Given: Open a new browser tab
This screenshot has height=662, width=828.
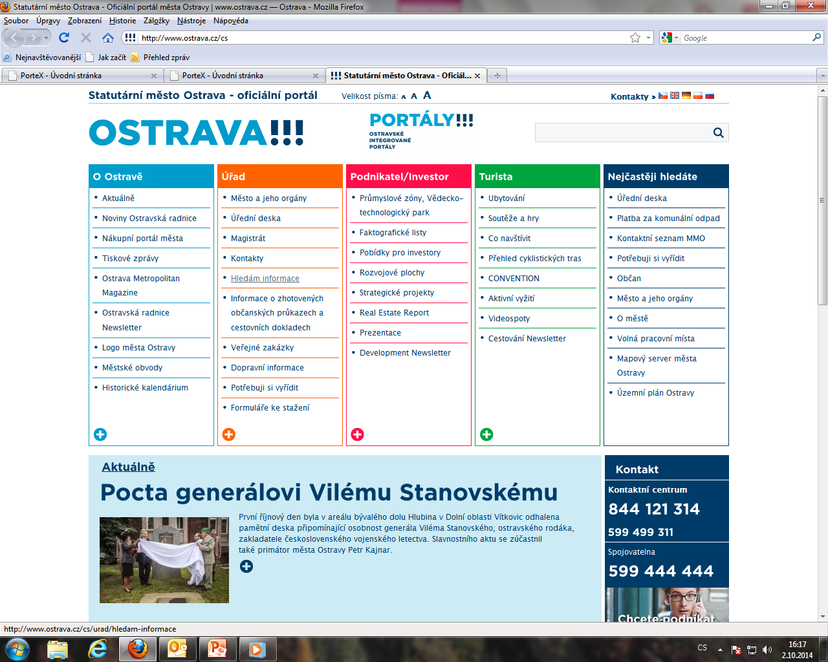Looking at the screenshot, I should click(497, 76).
